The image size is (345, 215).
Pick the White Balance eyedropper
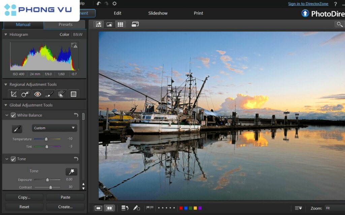[17, 128]
